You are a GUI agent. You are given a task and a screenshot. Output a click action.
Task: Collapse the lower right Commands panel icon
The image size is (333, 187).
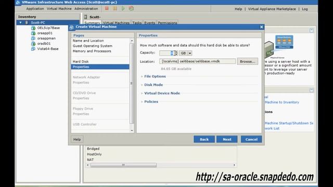311,90
